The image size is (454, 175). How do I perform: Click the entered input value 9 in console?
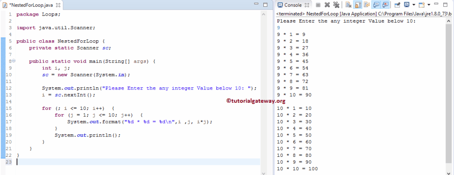(278, 28)
